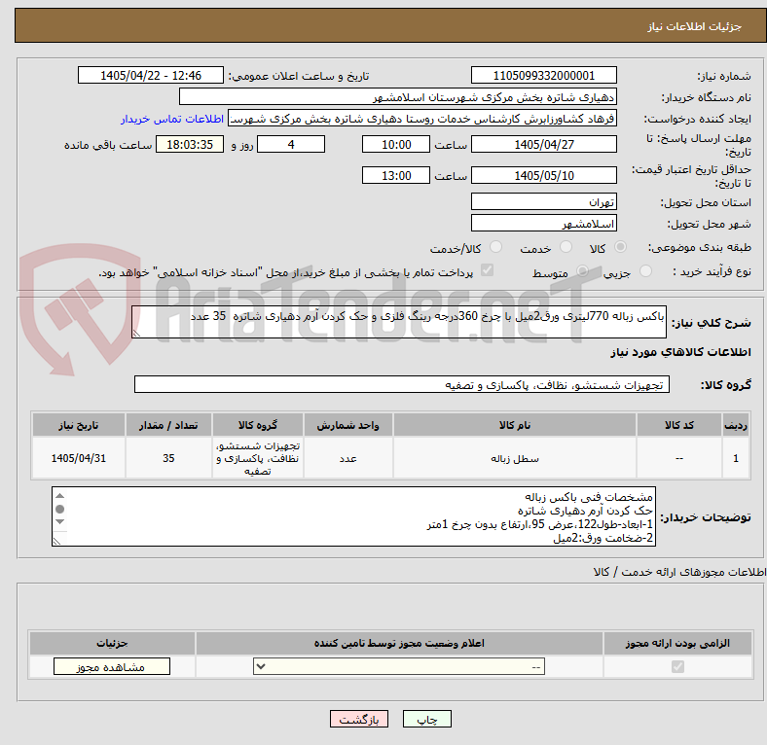
Task: Click the need number field 1105099332000001
Action: tap(543, 75)
